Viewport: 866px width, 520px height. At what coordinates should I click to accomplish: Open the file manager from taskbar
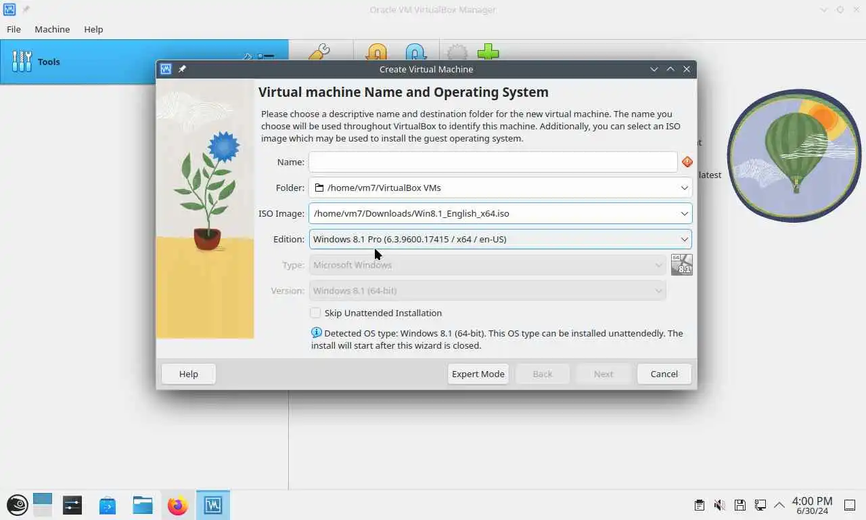pos(143,505)
